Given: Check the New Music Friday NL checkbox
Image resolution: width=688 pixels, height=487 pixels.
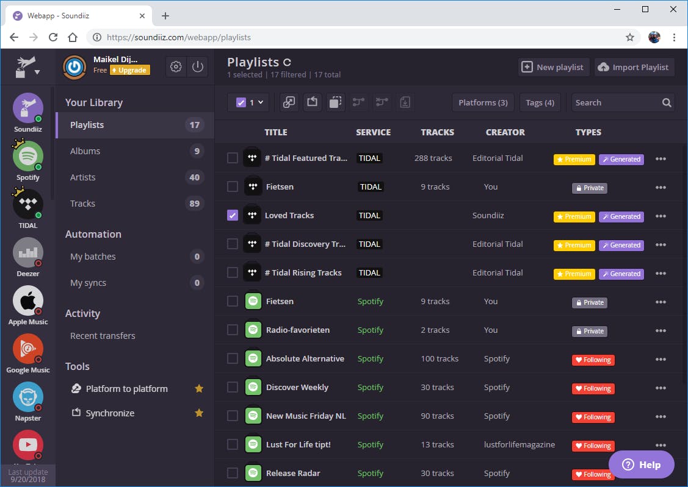Looking at the screenshot, I should point(233,416).
